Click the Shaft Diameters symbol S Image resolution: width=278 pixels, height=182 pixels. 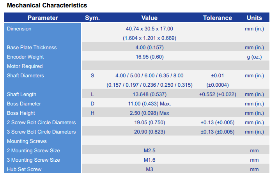(x=92, y=76)
